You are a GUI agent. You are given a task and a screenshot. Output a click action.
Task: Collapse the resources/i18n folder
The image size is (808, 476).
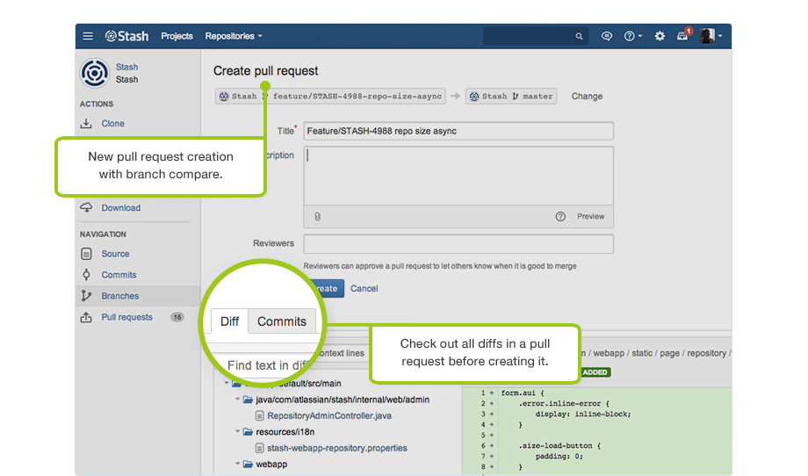[237, 432]
